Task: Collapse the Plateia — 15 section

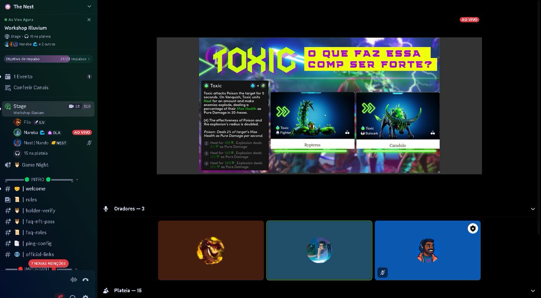Action: click(x=533, y=291)
